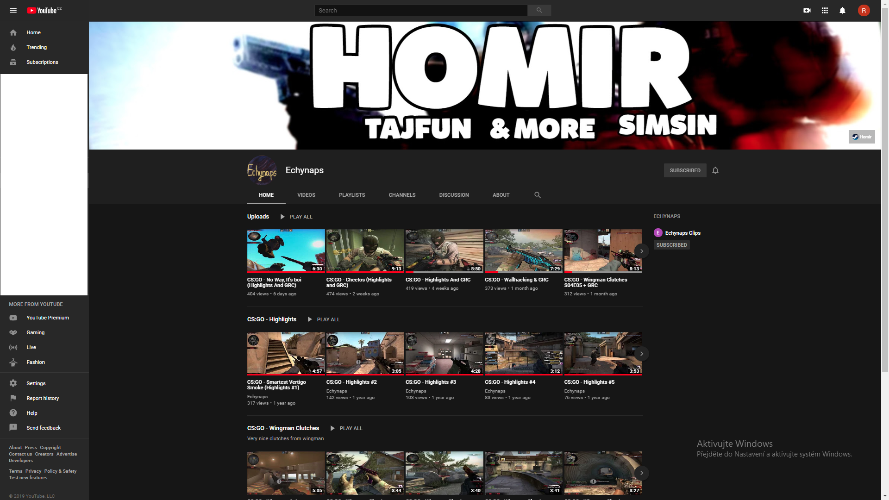Open the CS:GO - Highlights #3 thumbnail
The height and width of the screenshot is (500, 889).
[444, 353]
